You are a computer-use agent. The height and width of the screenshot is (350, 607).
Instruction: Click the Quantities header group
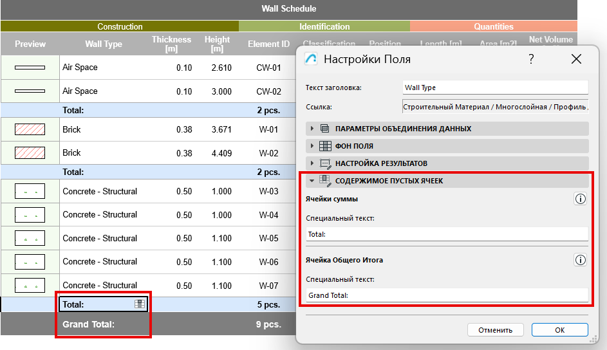click(x=494, y=26)
